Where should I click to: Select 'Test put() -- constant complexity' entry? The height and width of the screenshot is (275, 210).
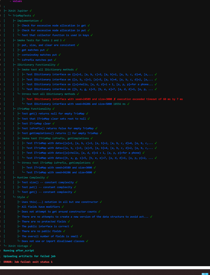pos(47,187)
